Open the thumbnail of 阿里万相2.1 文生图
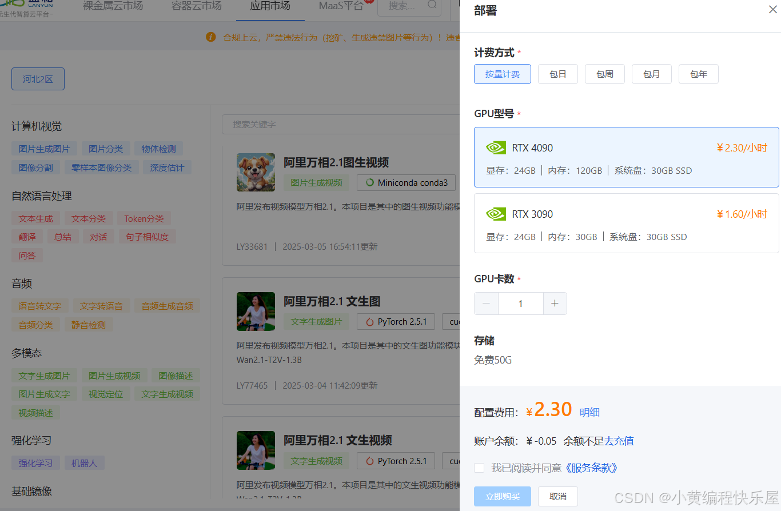 pyautogui.click(x=256, y=311)
